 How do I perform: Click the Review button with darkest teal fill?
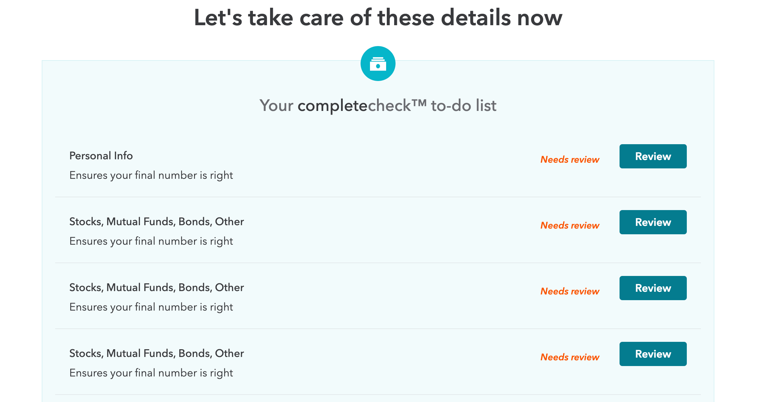[x=652, y=156]
